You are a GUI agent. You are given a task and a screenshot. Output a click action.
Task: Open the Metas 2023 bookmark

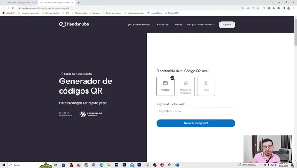point(9,13)
